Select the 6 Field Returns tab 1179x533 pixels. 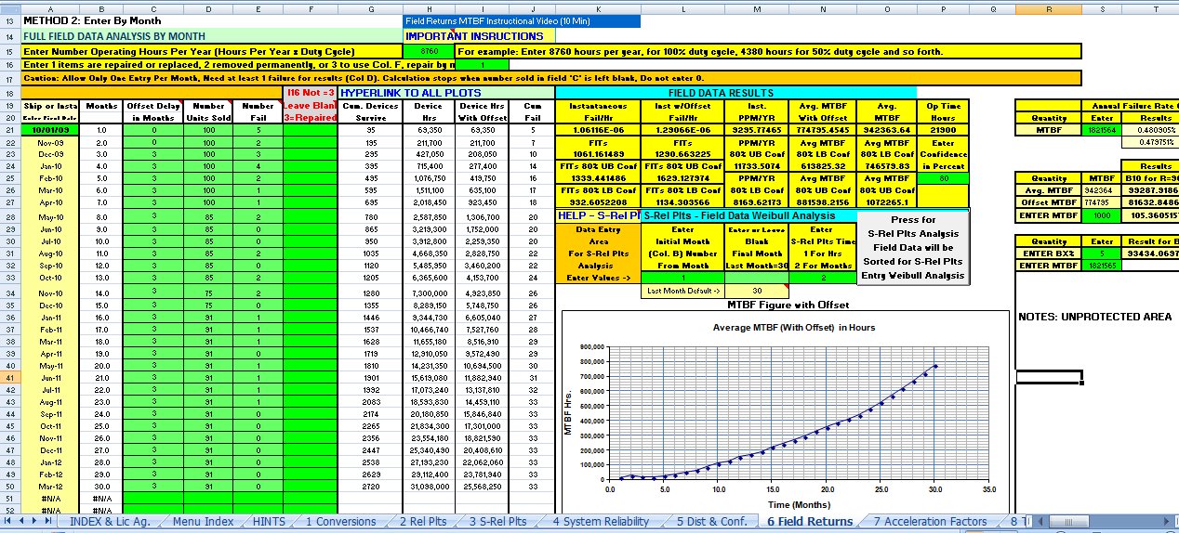point(809,522)
